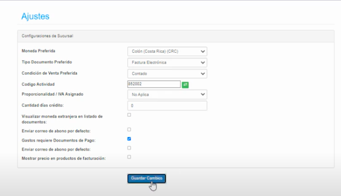Click the Codigo Actividad label

click(x=38, y=84)
